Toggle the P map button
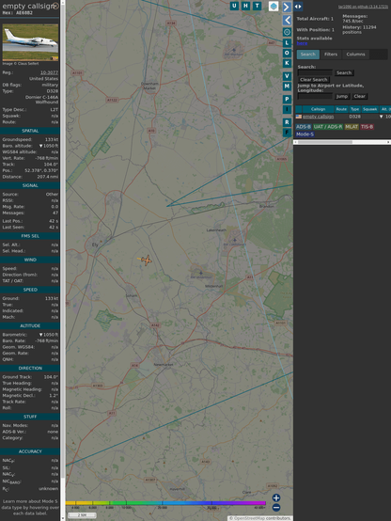Viewport: 391px width, 521px height. (287, 100)
